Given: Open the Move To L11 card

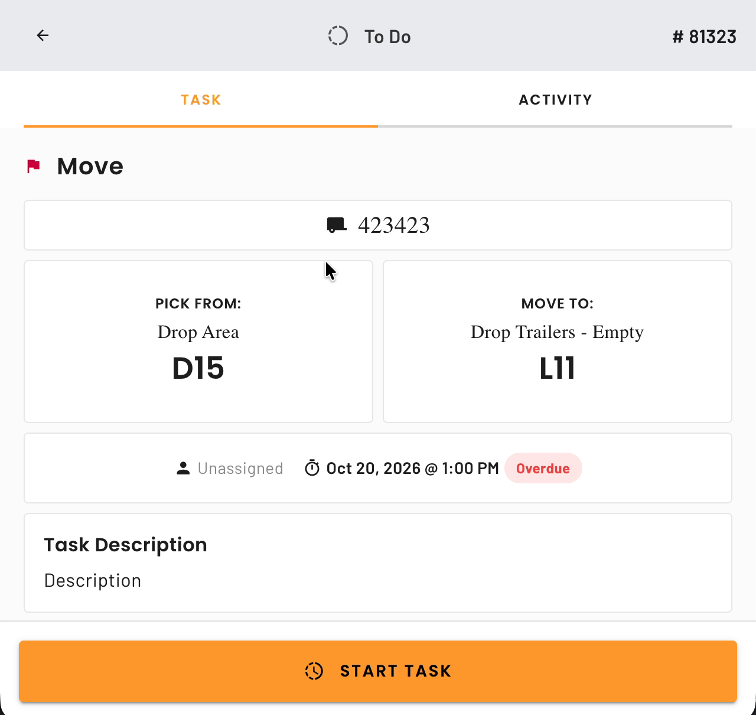Looking at the screenshot, I should (x=558, y=342).
